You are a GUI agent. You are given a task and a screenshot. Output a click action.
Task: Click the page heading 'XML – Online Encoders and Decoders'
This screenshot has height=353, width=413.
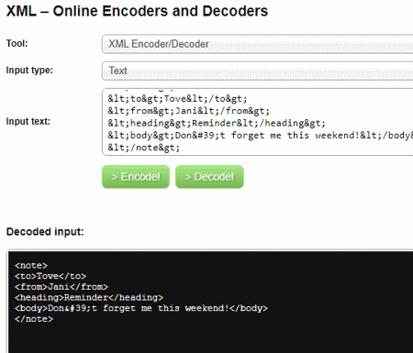[x=137, y=11]
